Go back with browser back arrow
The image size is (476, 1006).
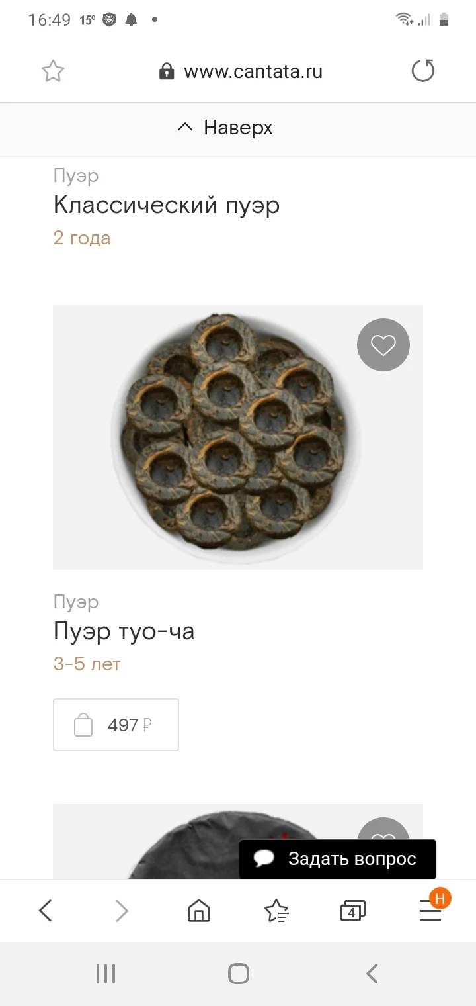(x=45, y=911)
